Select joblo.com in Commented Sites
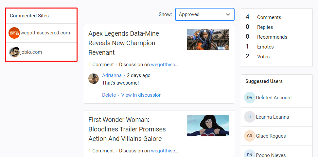 pos(31,52)
